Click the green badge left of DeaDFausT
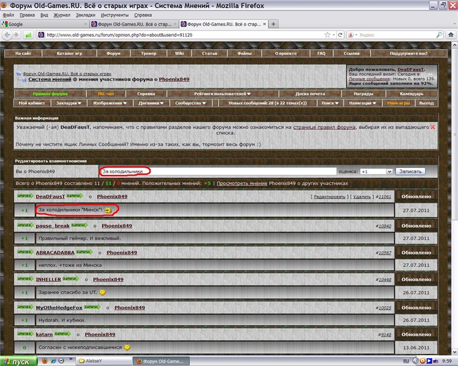This screenshot has width=458, height=366. (x=25, y=196)
